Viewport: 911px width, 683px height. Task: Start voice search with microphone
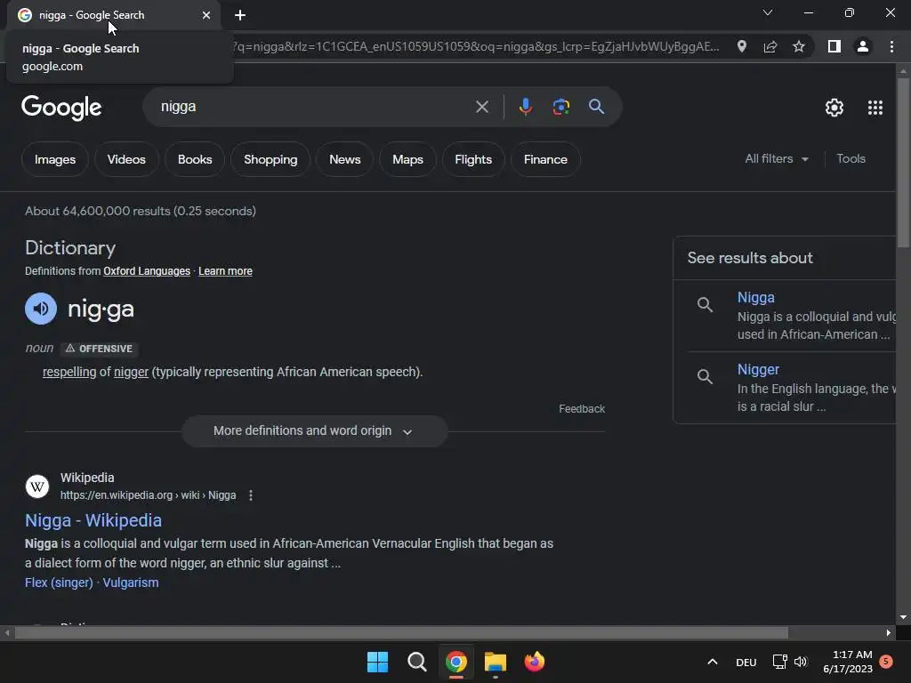(525, 107)
